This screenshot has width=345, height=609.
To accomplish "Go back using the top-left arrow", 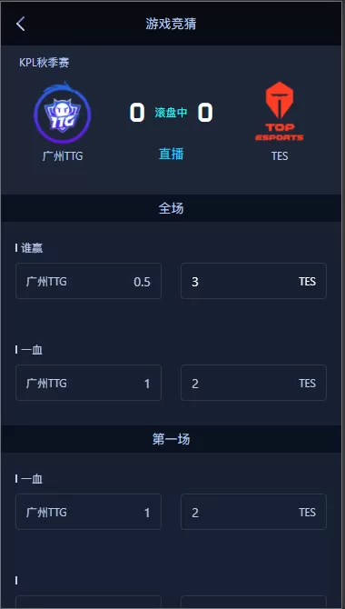I will [x=21, y=24].
